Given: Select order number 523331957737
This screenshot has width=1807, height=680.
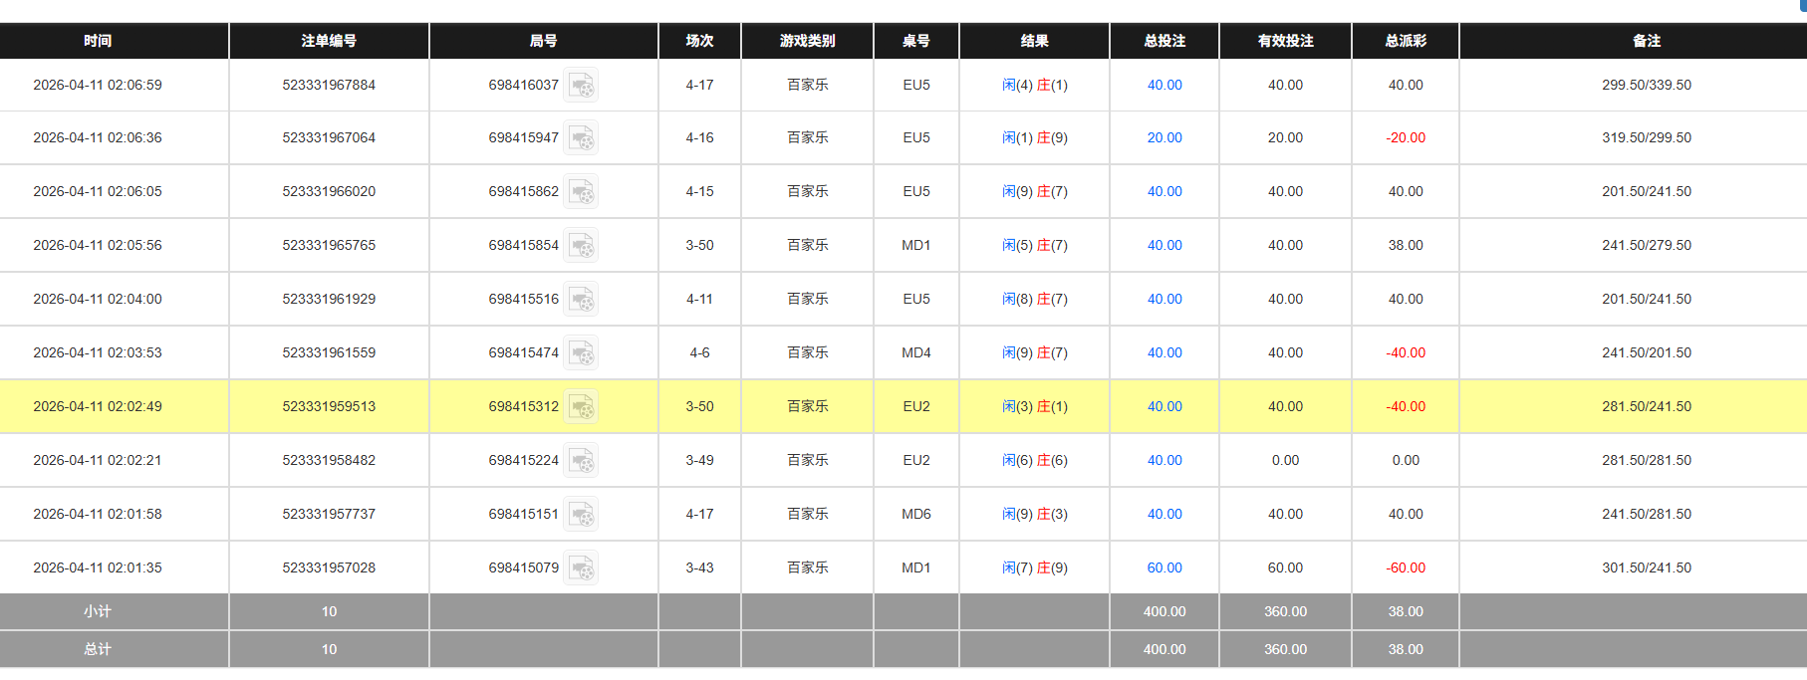Looking at the screenshot, I should [x=329, y=515].
